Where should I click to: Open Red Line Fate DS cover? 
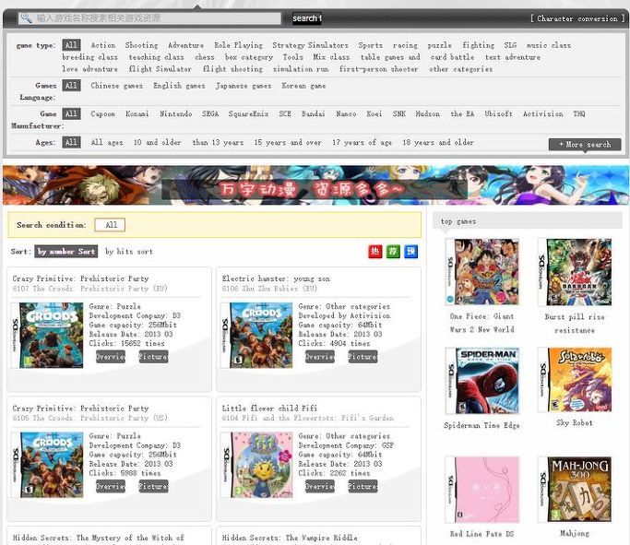click(481, 489)
